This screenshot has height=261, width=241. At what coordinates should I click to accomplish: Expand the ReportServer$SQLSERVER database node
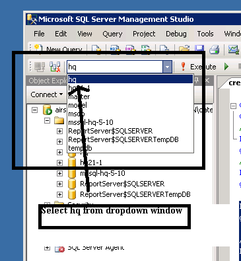(x=59, y=184)
